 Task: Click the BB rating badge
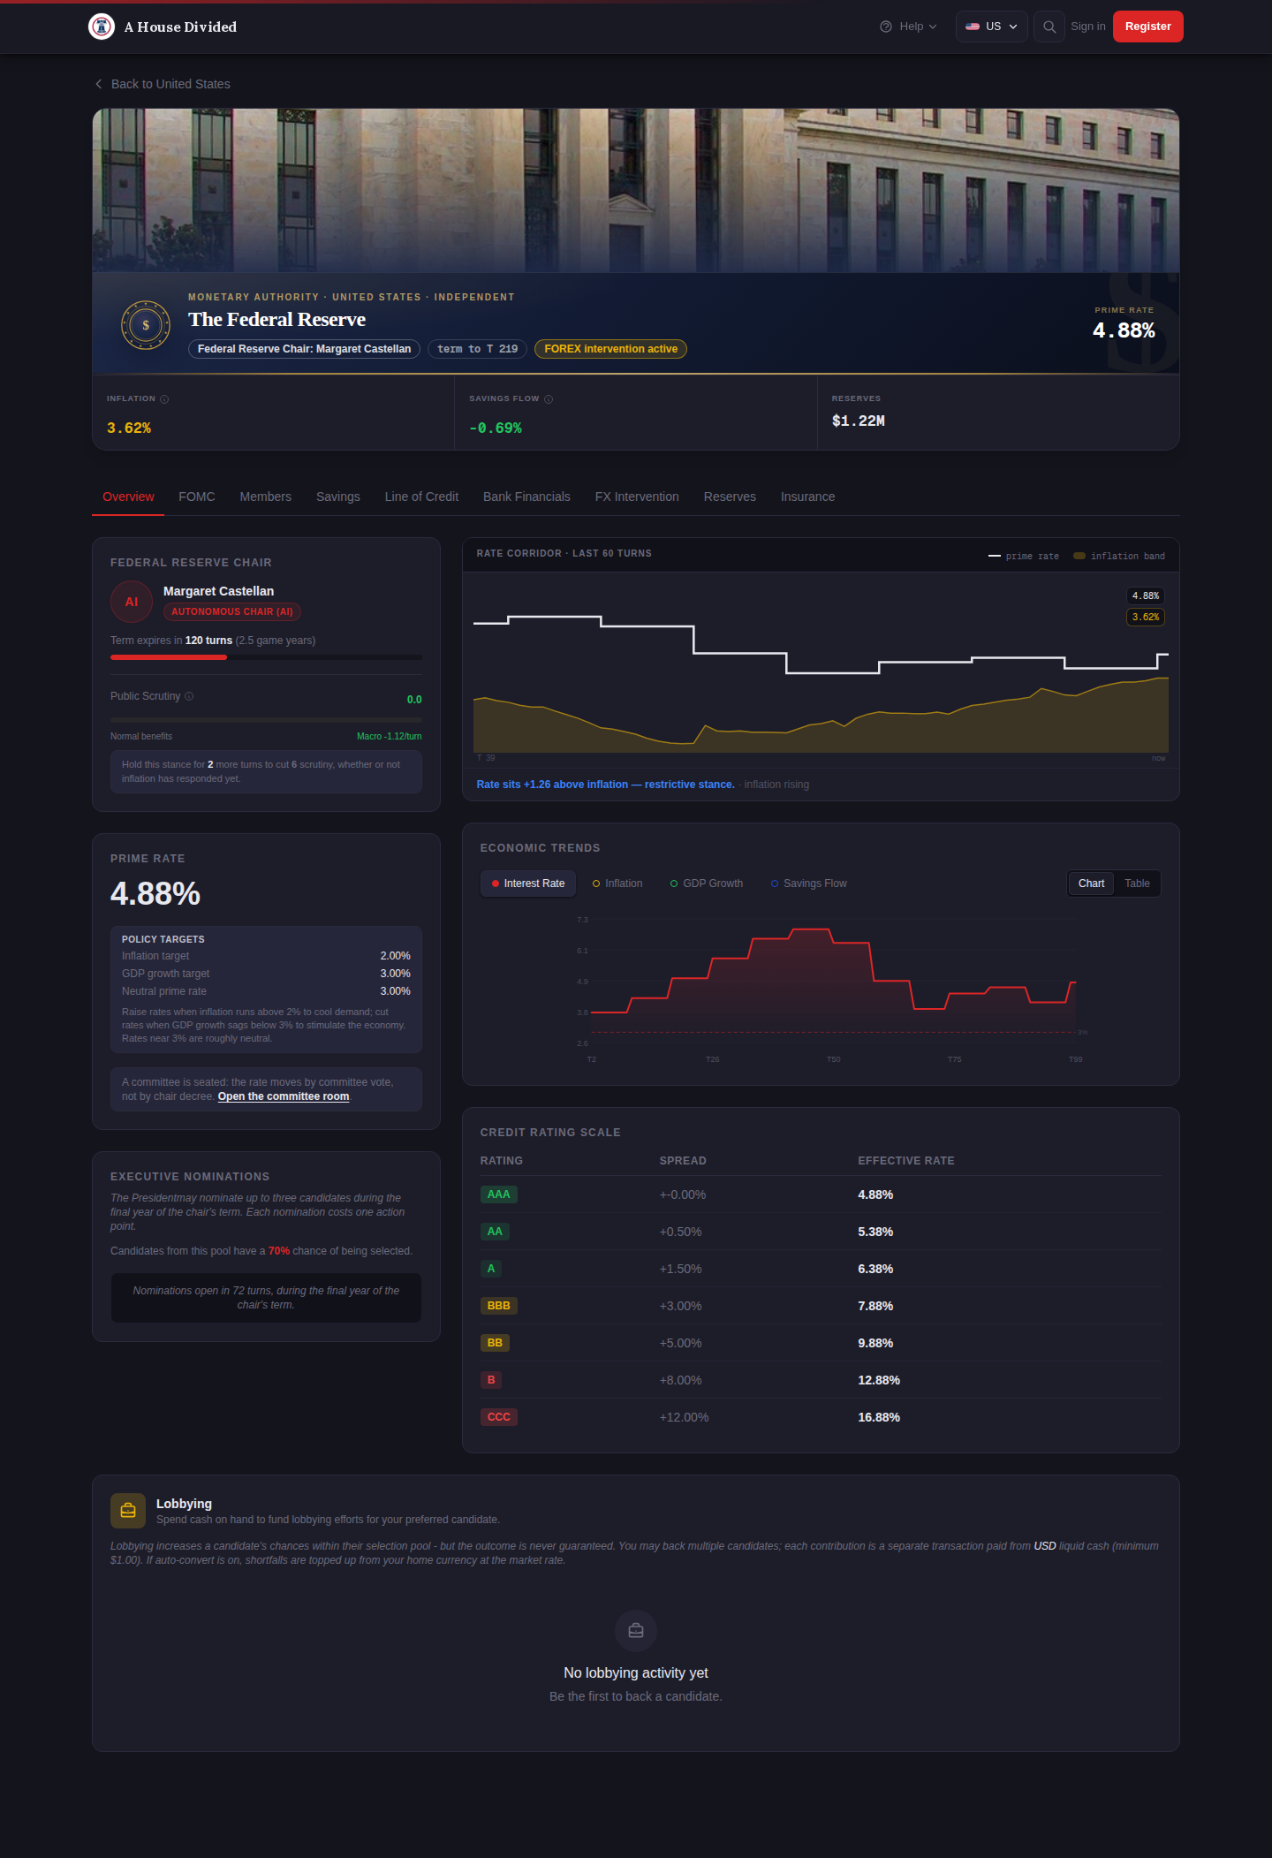(495, 1343)
